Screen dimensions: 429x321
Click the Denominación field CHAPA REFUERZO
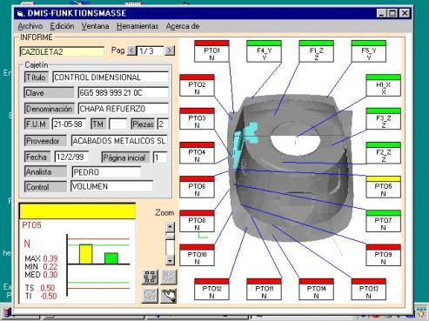click(124, 109)
